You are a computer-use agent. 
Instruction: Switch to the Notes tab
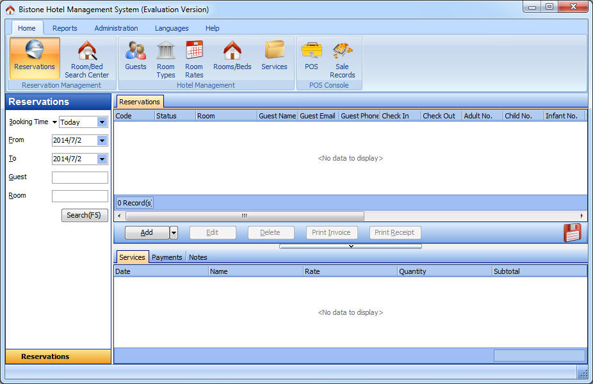[198, 257]
